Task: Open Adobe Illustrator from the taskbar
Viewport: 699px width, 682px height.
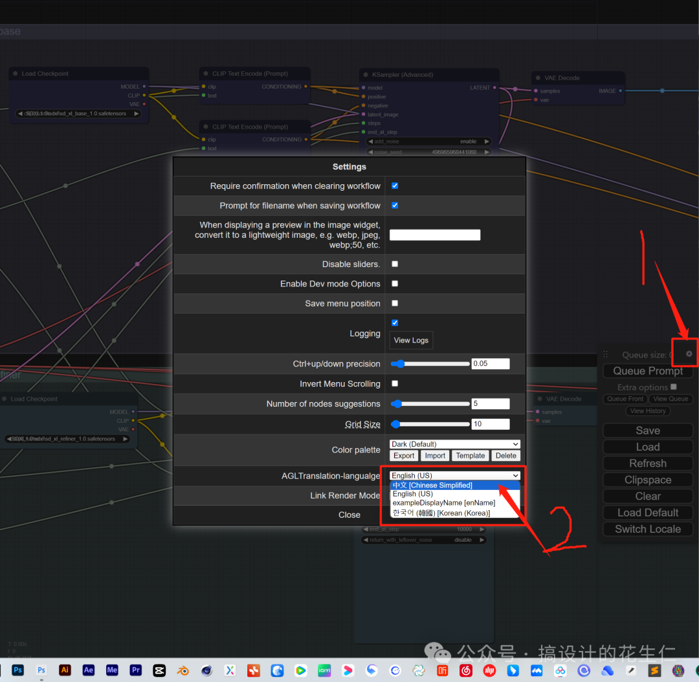Action: 65,670
